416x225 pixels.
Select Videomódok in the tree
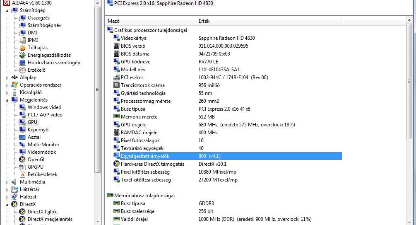42,152
